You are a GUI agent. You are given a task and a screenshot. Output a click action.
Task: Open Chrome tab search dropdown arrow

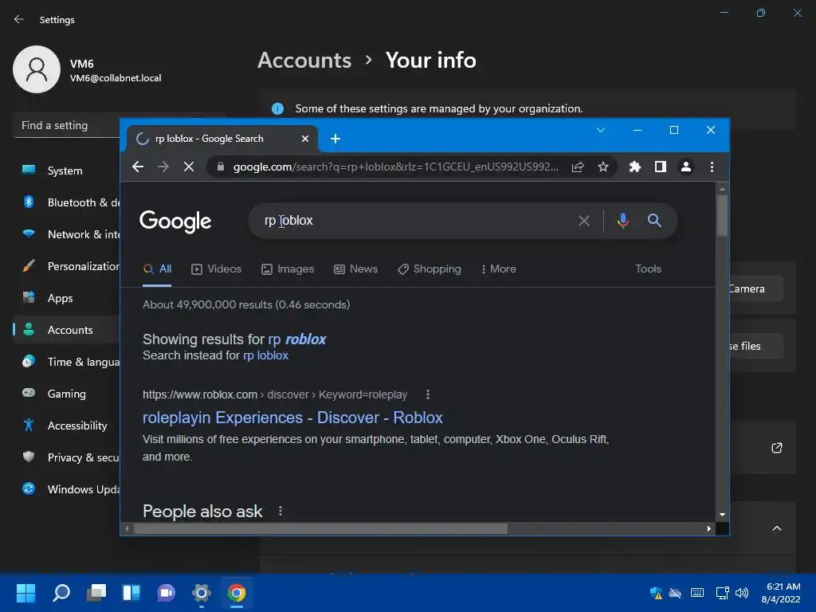601,130
